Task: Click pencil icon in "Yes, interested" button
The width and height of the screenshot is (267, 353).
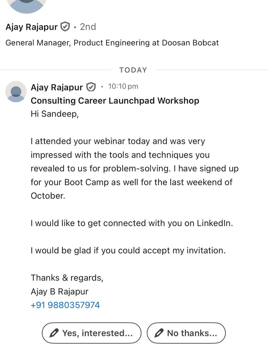Action: [x=54, y=333]
